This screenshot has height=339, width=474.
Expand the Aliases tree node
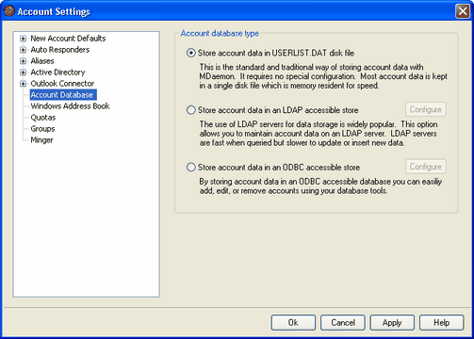click(23, 61)
